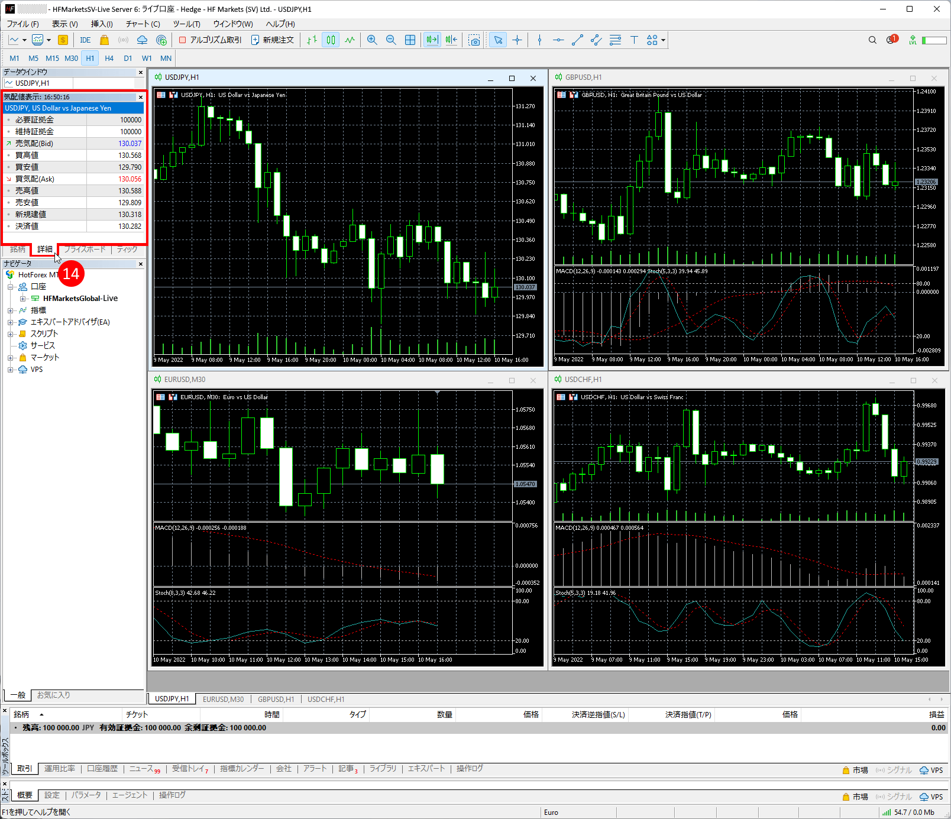This screenshot has width=951, height=819.
Task: Open the text label tool
Action: (x=634, y=40)
